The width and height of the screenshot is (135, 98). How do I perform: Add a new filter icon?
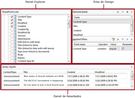tap(113, 39)
